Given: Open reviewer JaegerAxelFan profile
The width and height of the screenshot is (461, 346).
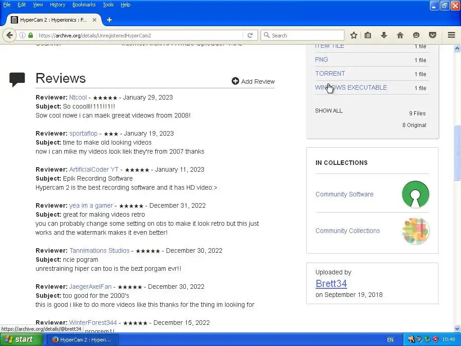Looking at the screenshot, I should 90,287.
